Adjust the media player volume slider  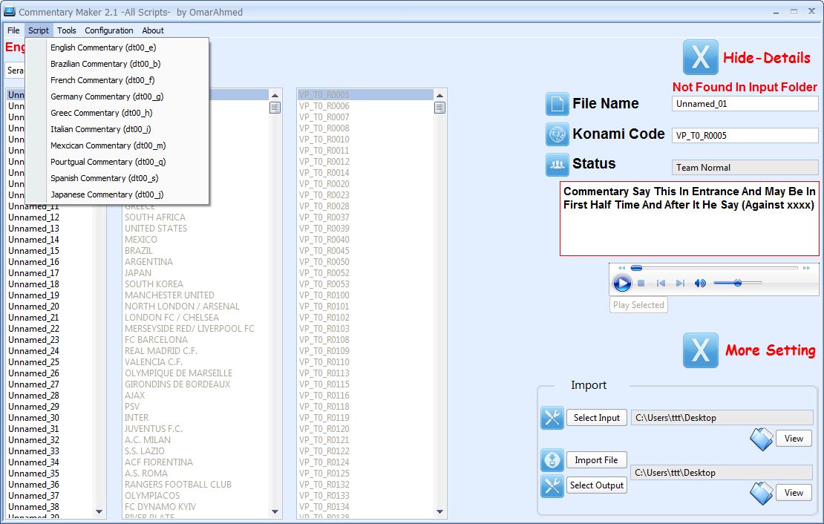[737, 283]
